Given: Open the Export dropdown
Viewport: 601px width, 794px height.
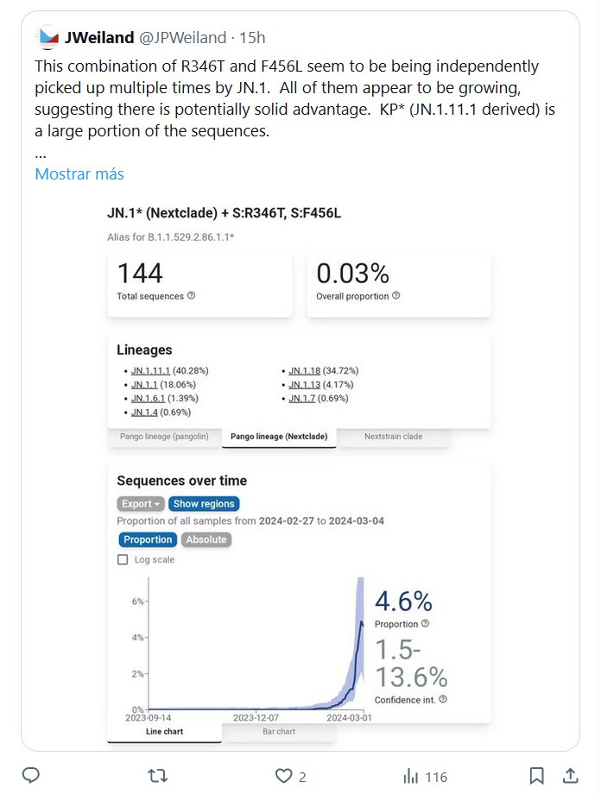Looking at the screenshot, I should 140,504.
